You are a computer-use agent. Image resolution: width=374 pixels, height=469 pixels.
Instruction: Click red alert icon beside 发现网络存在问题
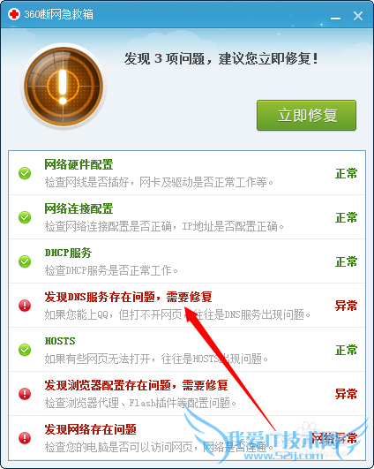coord(25,438)
